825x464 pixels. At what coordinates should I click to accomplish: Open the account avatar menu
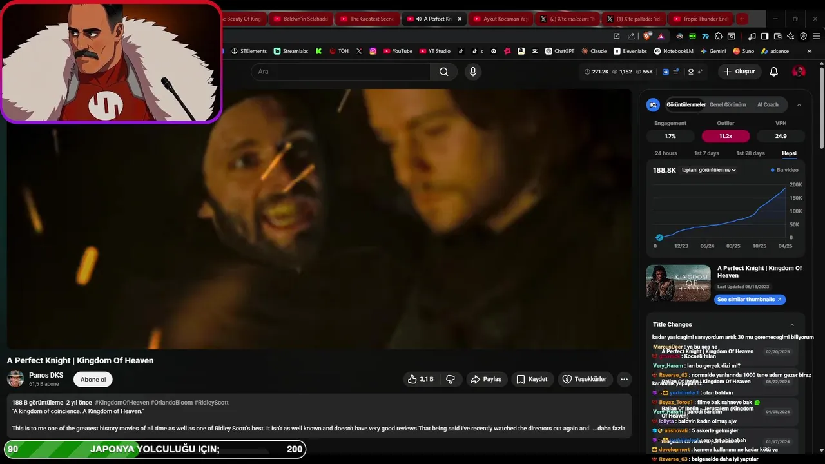click(x=799, y=72)
